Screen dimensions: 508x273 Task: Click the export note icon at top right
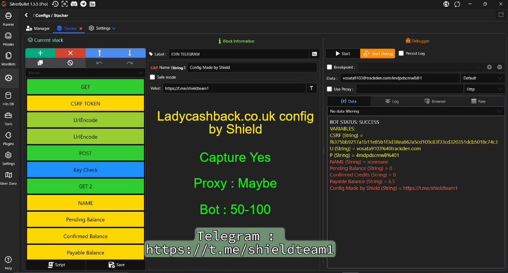click(501, 14)
